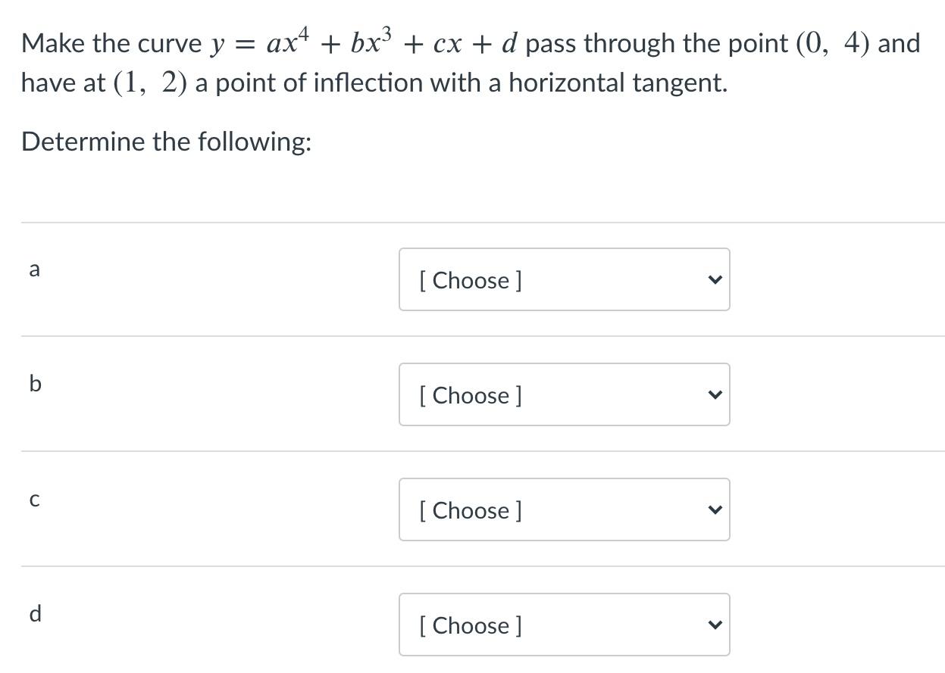
Task: Click the chevron arrow in row c
Action: pyautogui.click(x=713, y=510)
